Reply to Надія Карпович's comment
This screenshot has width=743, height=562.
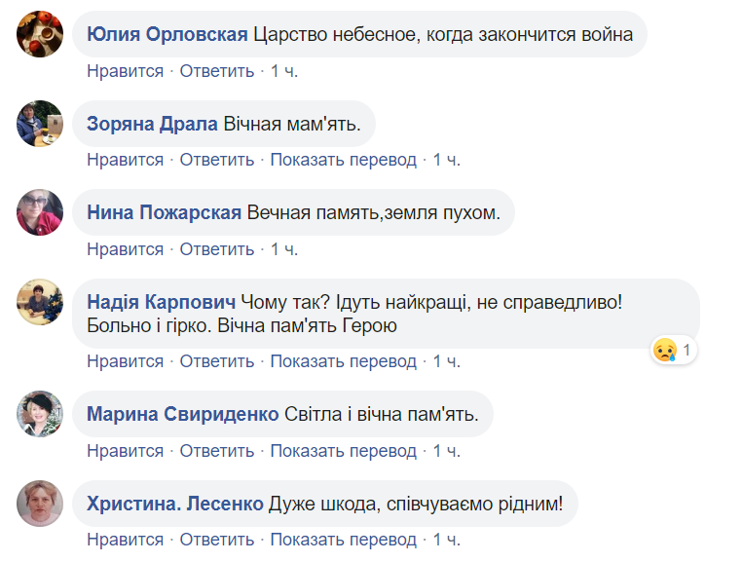[x=217, y=361]
